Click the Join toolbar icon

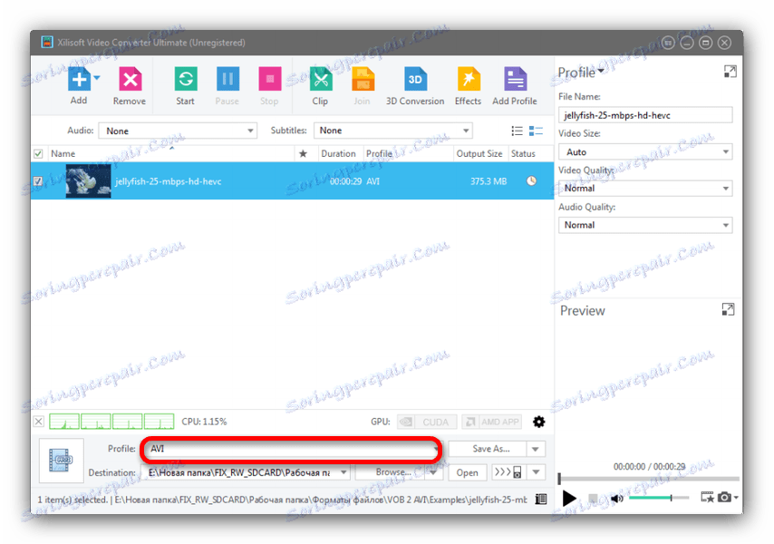coord(363,79)
